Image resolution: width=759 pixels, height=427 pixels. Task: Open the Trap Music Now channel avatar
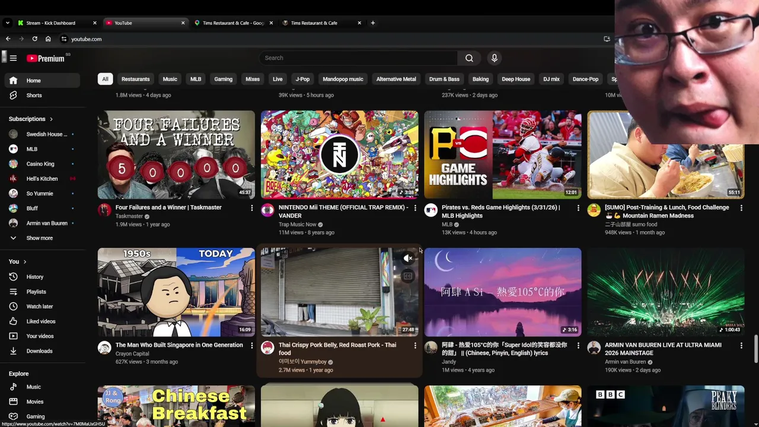click(267, 210)
